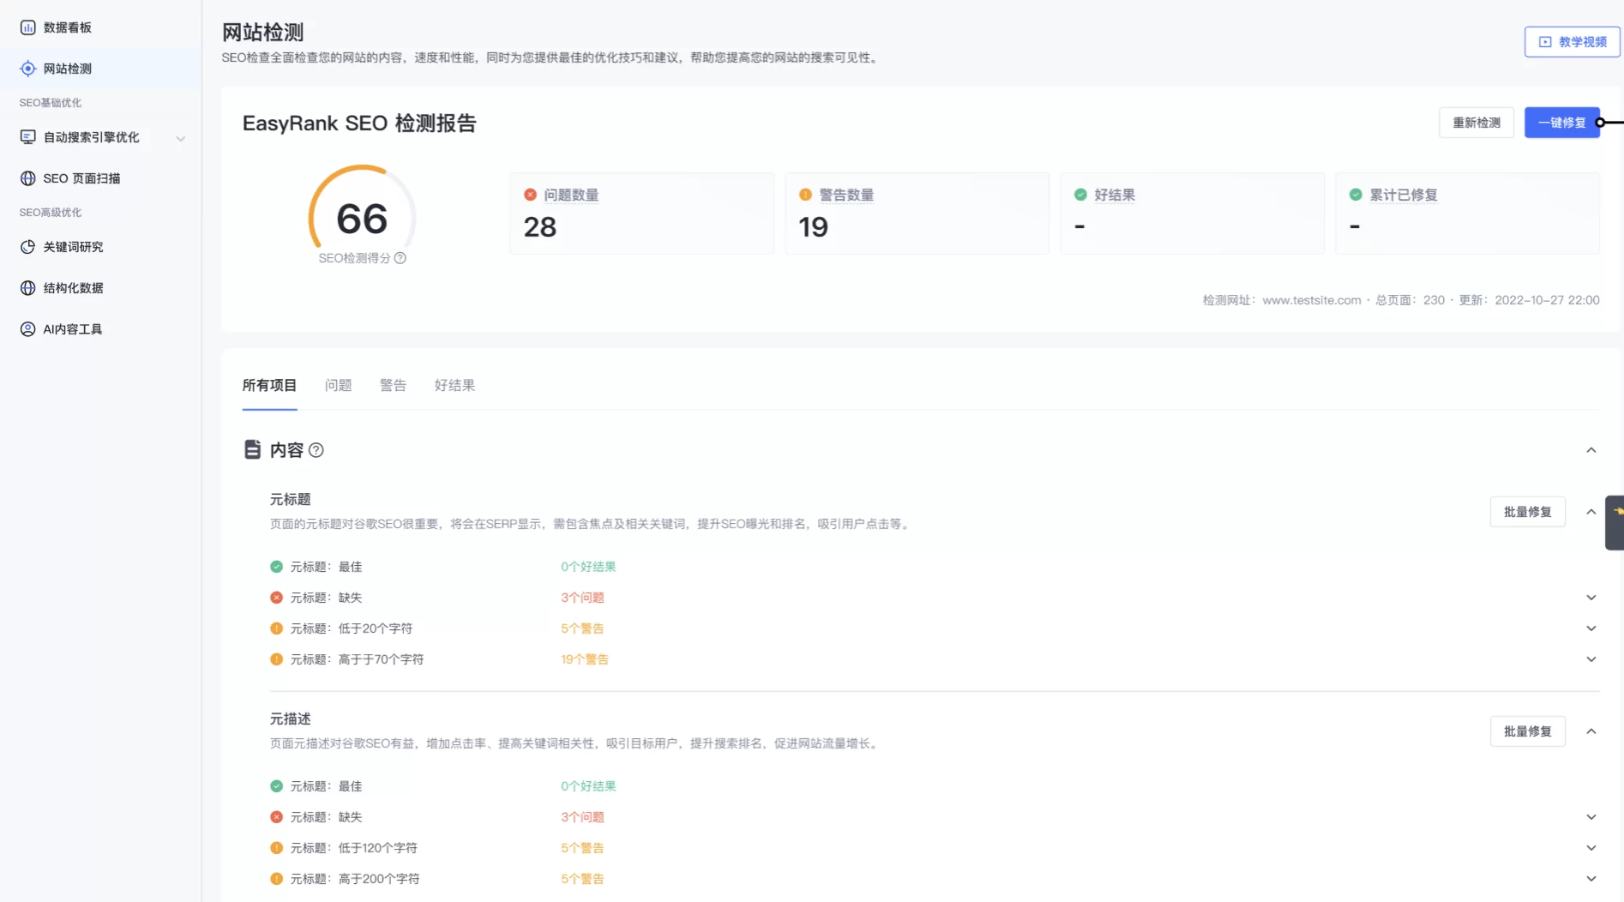Click the 数据看板 dashboard icon
This screenshot has height=902, width=1624.
coord(27,27)
